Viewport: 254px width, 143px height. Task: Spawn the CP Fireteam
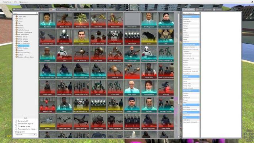[132, 37]
